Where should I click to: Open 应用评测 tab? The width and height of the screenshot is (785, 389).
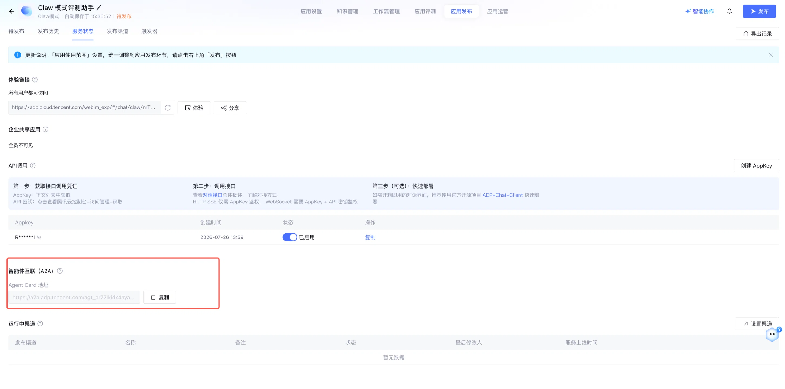[425, 12]
